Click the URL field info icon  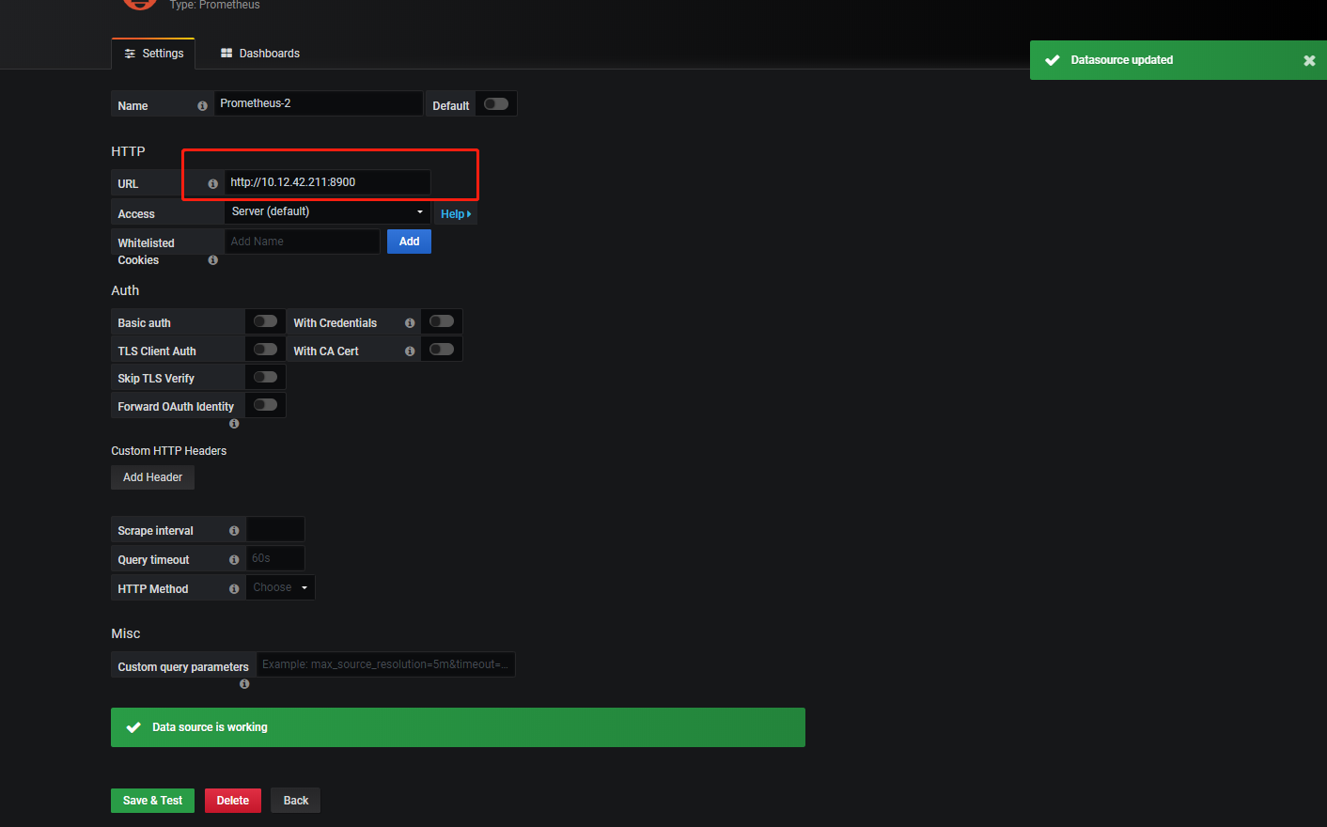pyautogui.click(x=212, y=184)
